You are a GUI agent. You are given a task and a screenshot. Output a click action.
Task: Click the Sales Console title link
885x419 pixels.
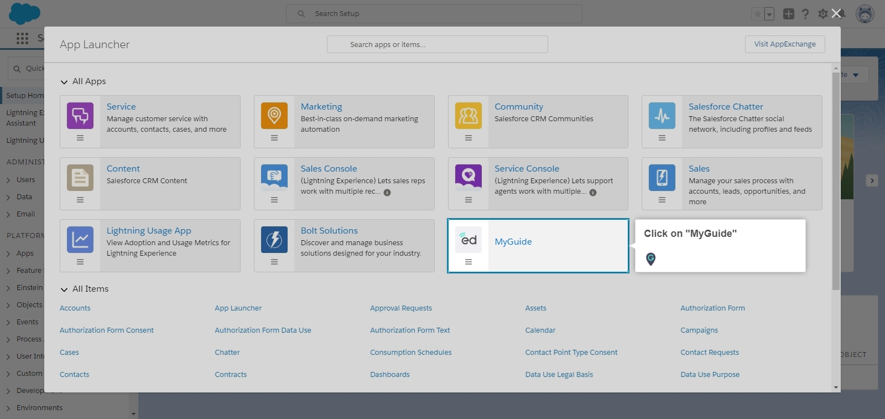(329, 169)
